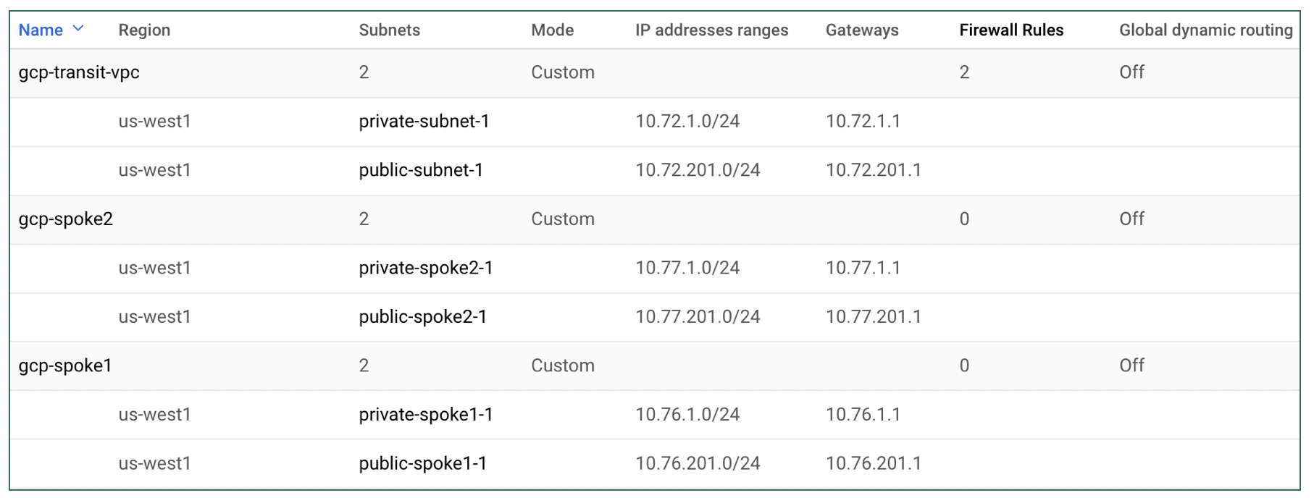Open the public-spoke1-1 subnet
Screen dimensions: 1314x498
[x=424, y=463]
